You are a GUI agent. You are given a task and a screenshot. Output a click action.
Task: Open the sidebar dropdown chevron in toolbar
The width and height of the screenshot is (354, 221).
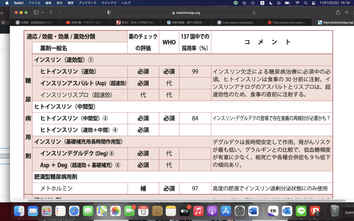click(x=43, y=12)
